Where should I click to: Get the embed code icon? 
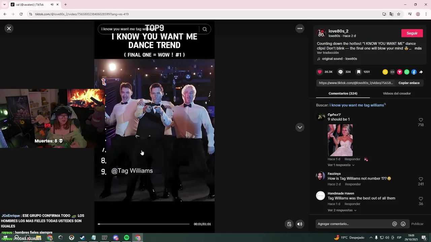[x=392, y=72]
